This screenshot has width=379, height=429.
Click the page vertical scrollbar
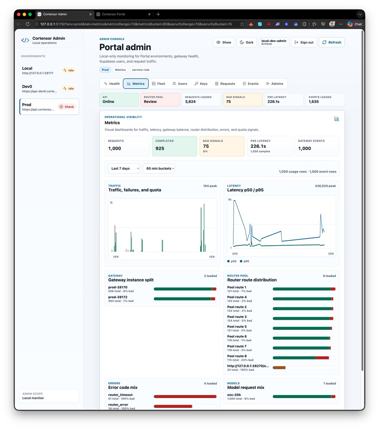tap(363, 200)
